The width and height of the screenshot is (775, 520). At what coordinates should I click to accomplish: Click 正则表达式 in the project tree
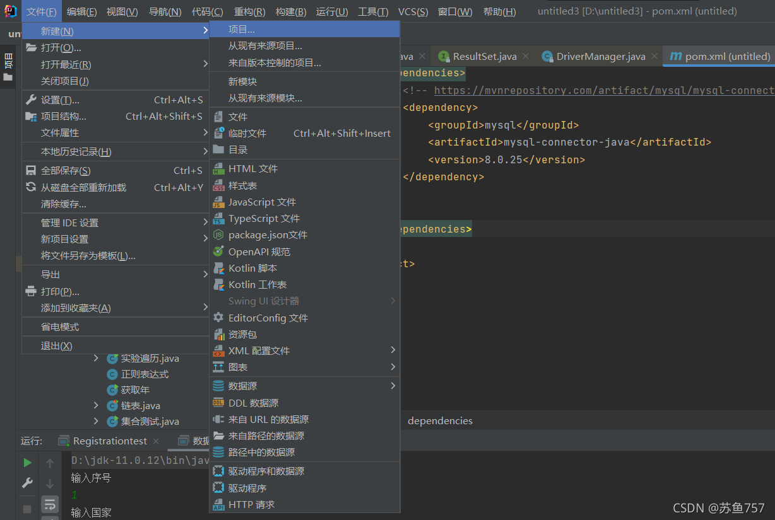145,374
